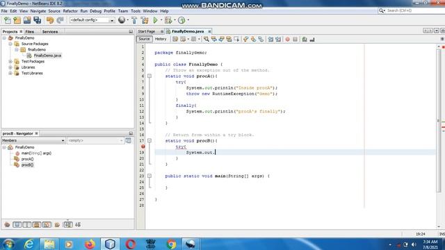The height and width of the screenshot is (250, 445).
Task: Switch to the Services tab
Action: click(50, 32)
